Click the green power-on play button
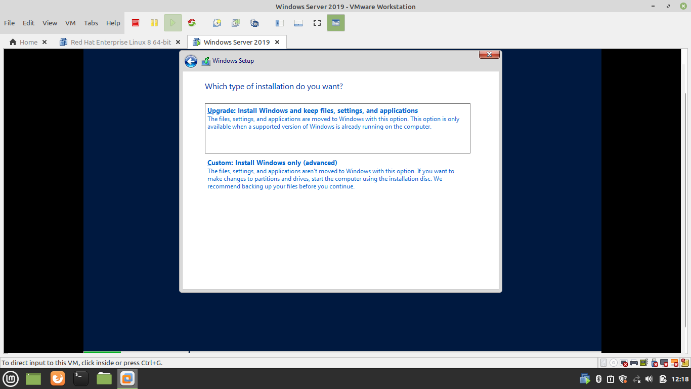The image size is (691, 389). point(173,23)
